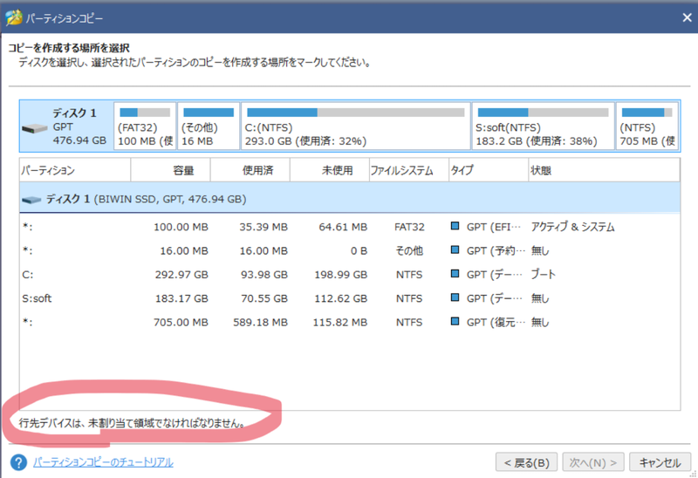Image resolution: width=698 pixels, height=478 pixels.
Task: Select the C: partition row
Action: [350, 275]
